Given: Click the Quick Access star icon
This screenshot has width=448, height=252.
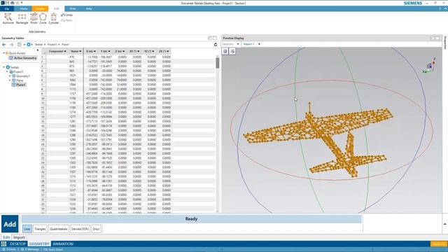Looking at the screenshot, I should [x=7, y=53].
